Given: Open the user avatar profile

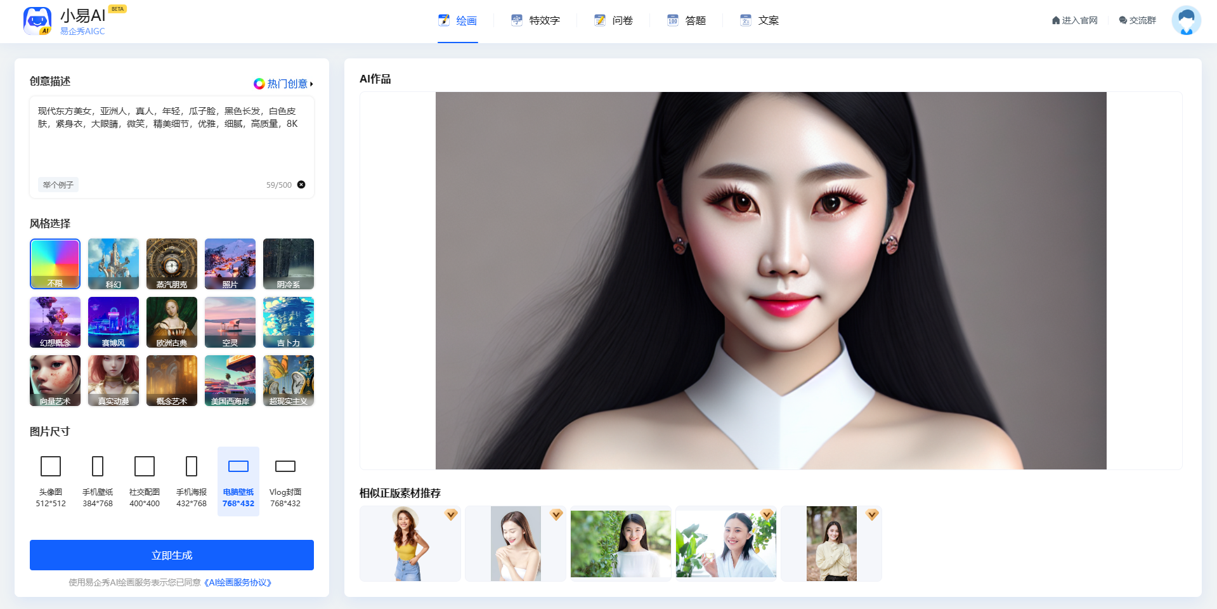Looking at the screenshot, I should click(x=1187, y=21).
